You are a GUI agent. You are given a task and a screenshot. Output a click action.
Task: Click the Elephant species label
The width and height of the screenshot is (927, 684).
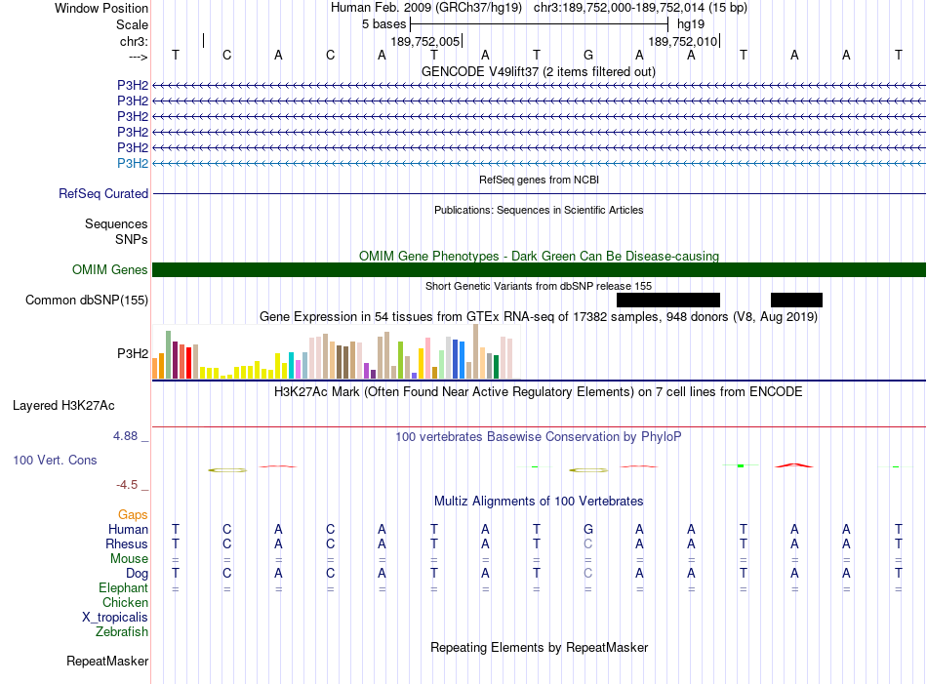(x=124, y=587)
